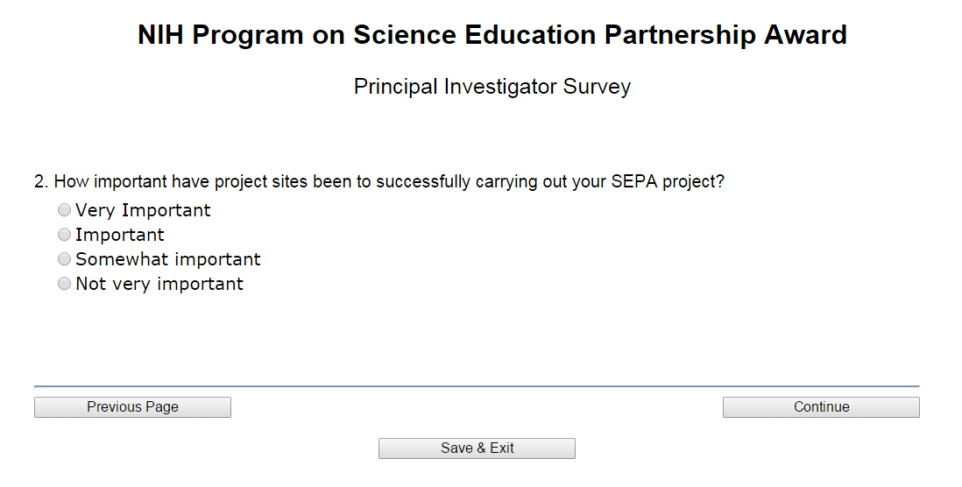Click the Important option label text
962x487 pixels.
(120, 235)
